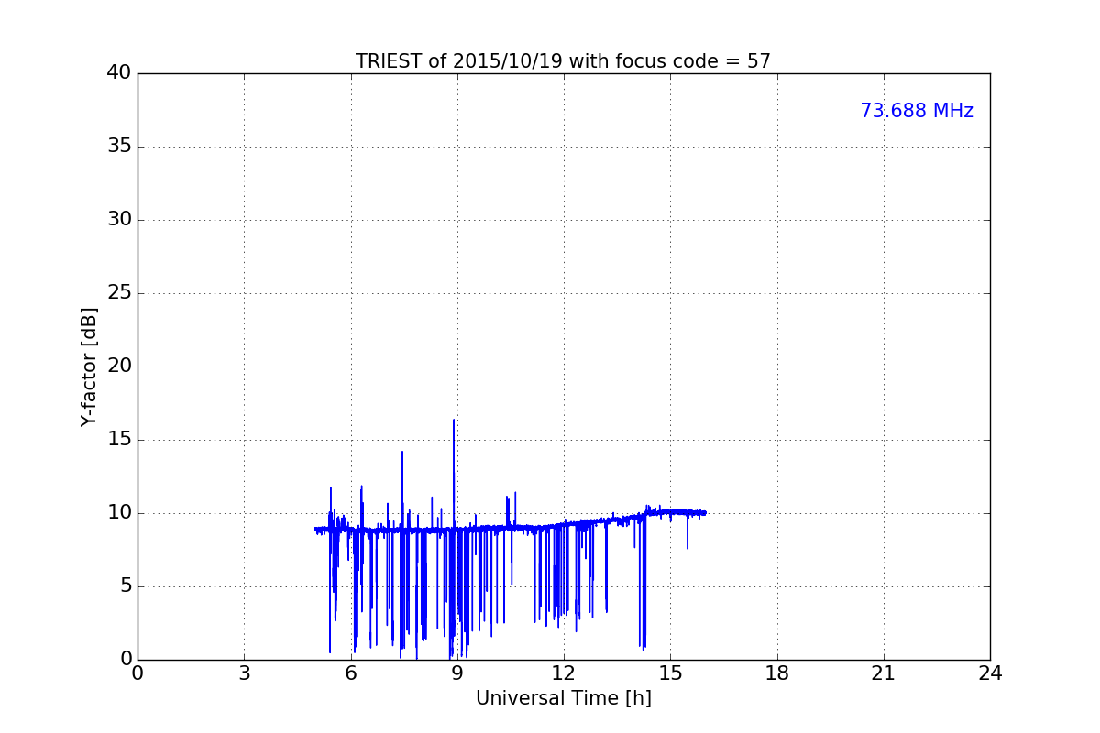The image size is (1100, 733).
Task: Click the y-axis tick label "15"
Action: coord(119,440)
